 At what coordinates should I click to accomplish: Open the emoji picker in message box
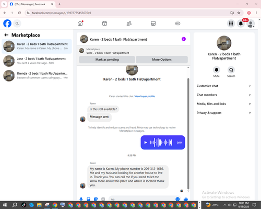point(177,199)
